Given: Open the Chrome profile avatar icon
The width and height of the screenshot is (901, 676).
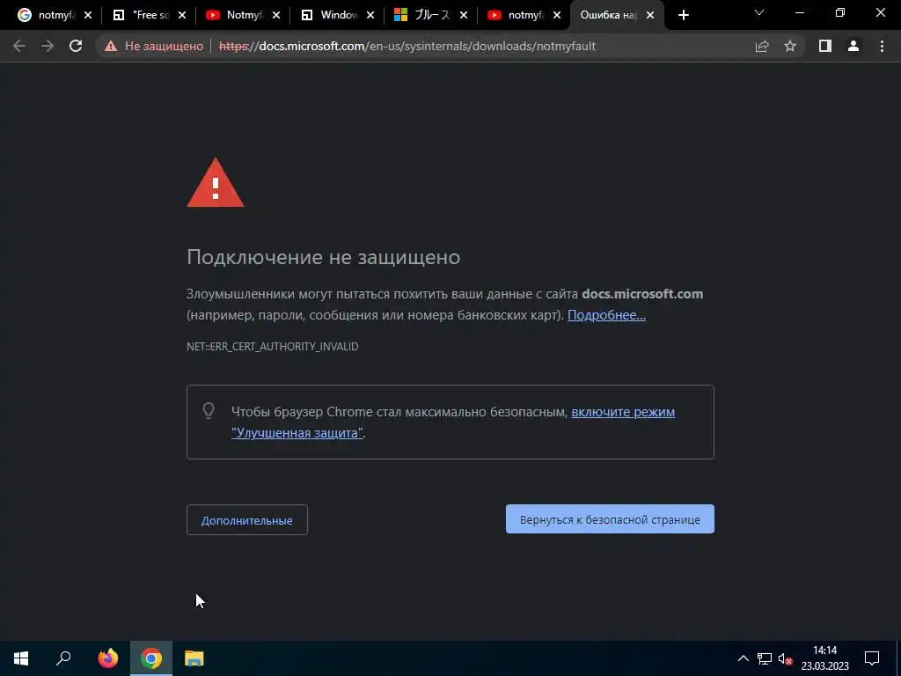Looking at the screenshot, I should (853, 46).
